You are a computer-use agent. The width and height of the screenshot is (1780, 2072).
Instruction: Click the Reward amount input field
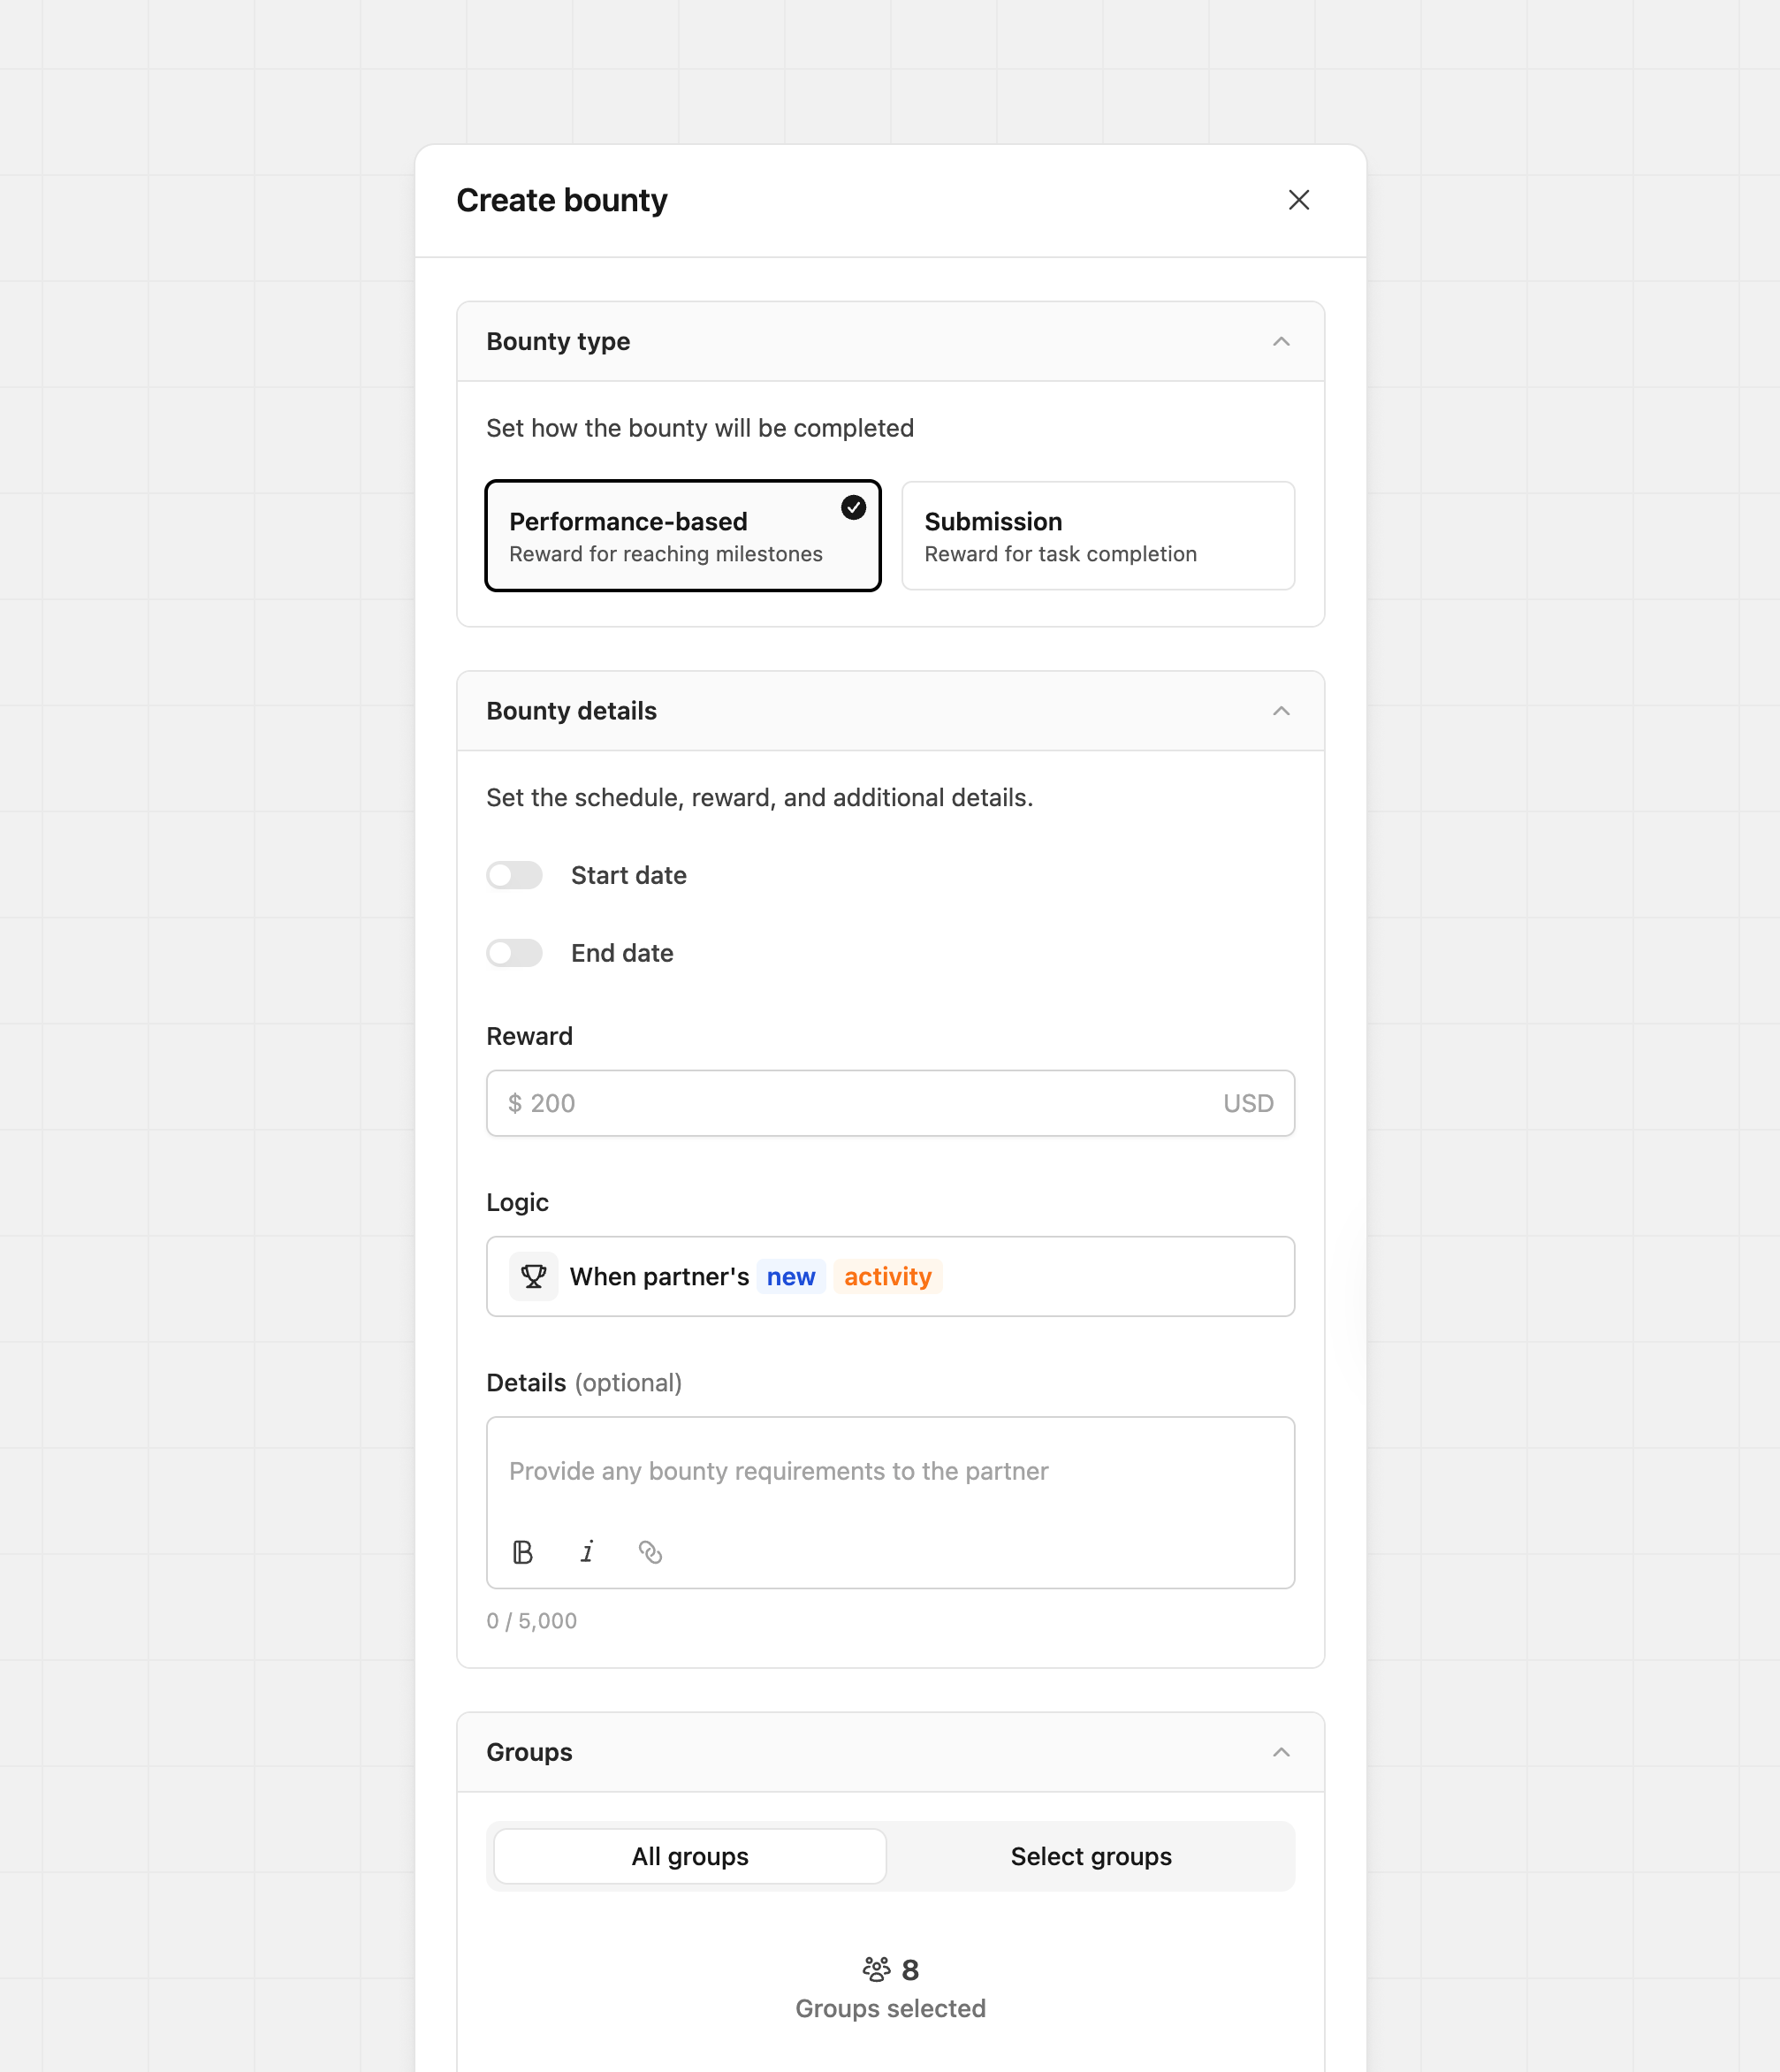pos(890,1103)
